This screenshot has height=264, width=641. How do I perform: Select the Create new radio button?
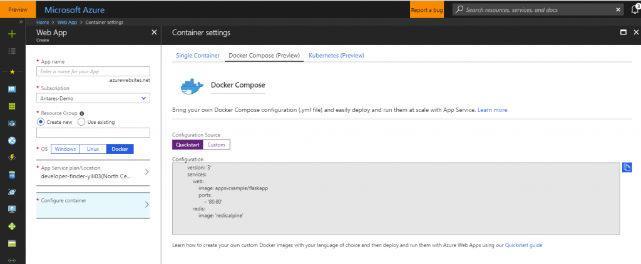[41, 122]
